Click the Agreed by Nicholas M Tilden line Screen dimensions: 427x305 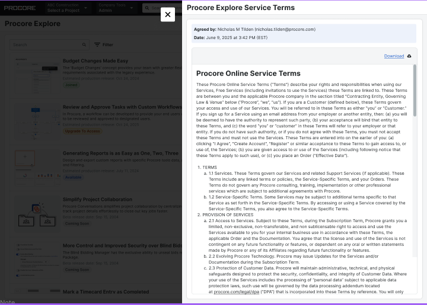coord(254,30)
